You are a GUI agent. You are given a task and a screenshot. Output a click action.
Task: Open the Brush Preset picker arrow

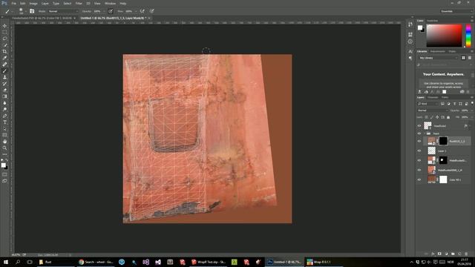tap(25, 11)
